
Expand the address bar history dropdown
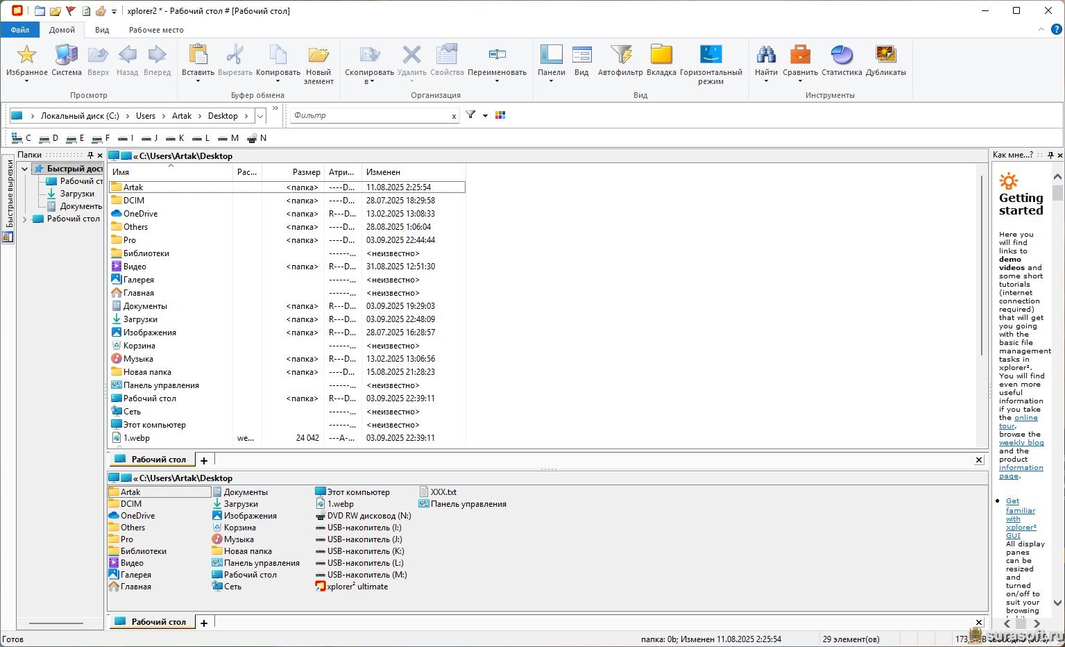pos(260,116)
